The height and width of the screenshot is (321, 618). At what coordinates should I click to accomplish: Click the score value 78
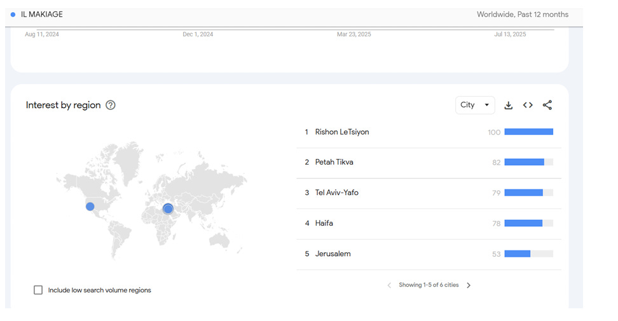click(x=496, y=224)
